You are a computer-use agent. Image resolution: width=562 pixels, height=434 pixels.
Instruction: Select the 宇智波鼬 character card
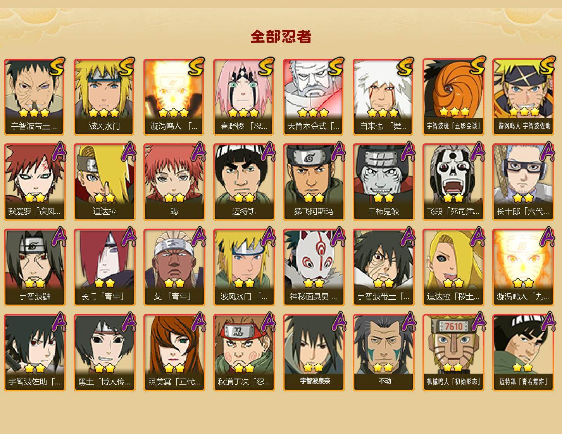tap(34, 267)
